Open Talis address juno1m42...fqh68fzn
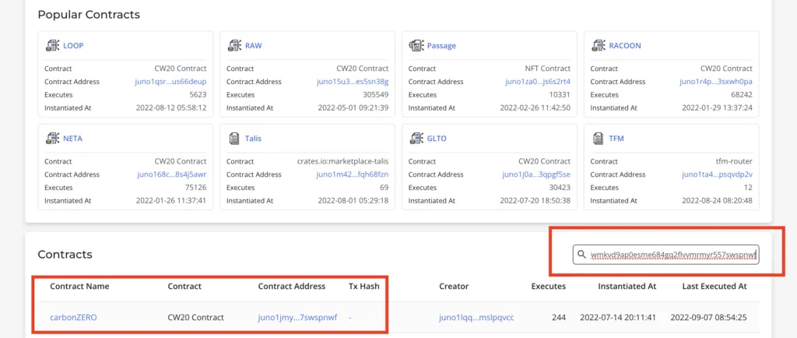This screenshot has width=797, height=338. tap(353, 174)
